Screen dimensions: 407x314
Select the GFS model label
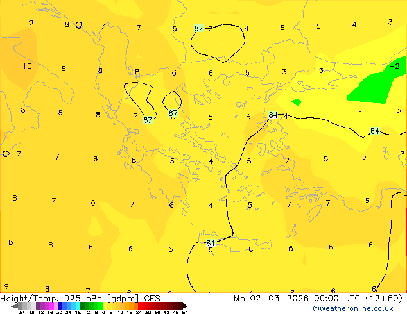(152, 299)
